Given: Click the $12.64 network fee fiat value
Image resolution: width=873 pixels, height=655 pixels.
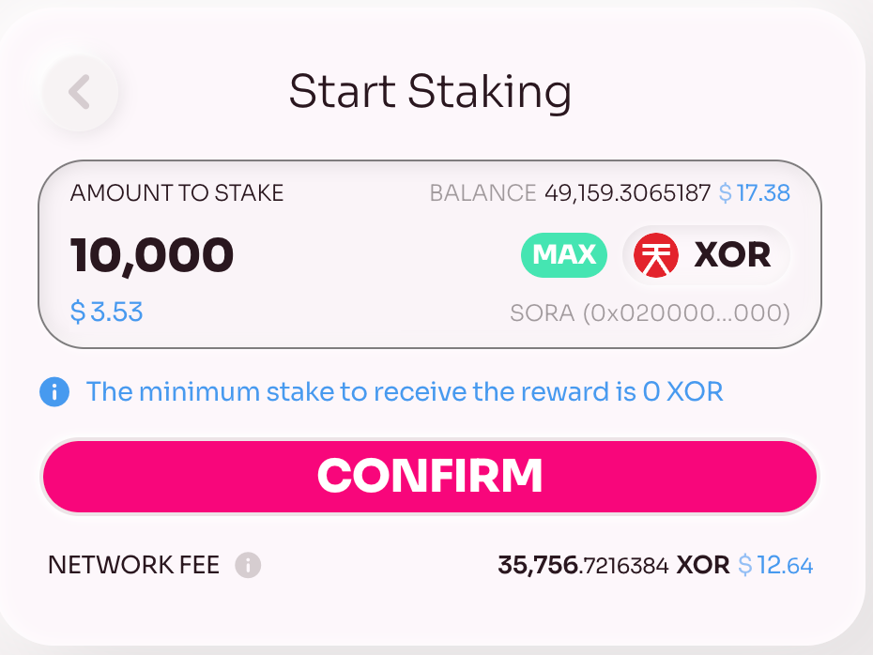Looking at the screenshot, I should [775, 566].
